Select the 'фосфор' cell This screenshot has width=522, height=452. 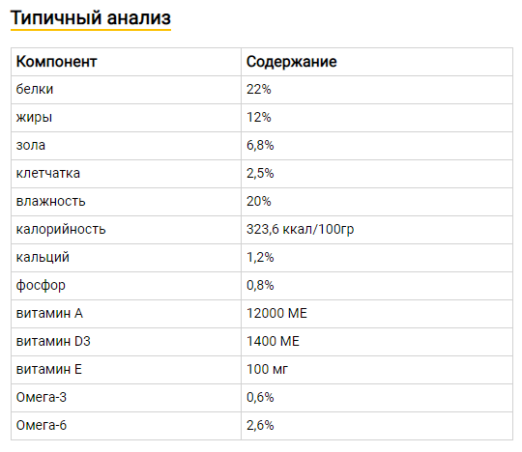[127, 285]
